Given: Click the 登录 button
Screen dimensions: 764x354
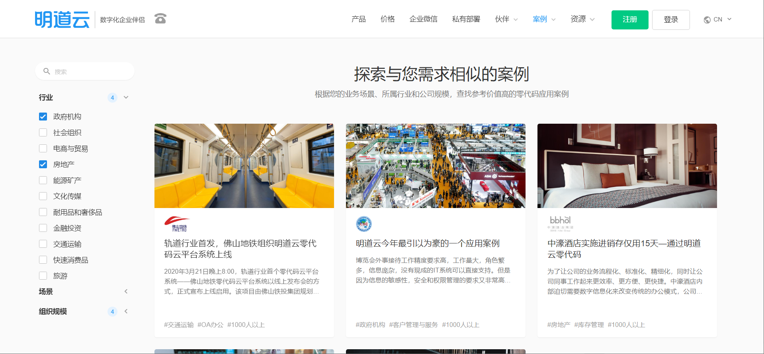Looking at the screenshot, I should [x=671, y=20].
